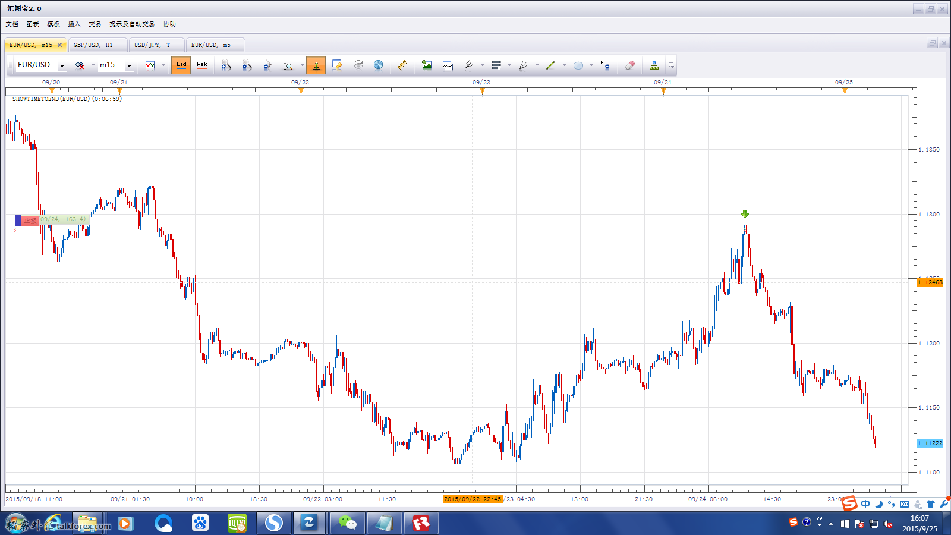Click the zoom-out magnifier icon
This screenshot has height=535, width=951.
[x=247, y=65]
